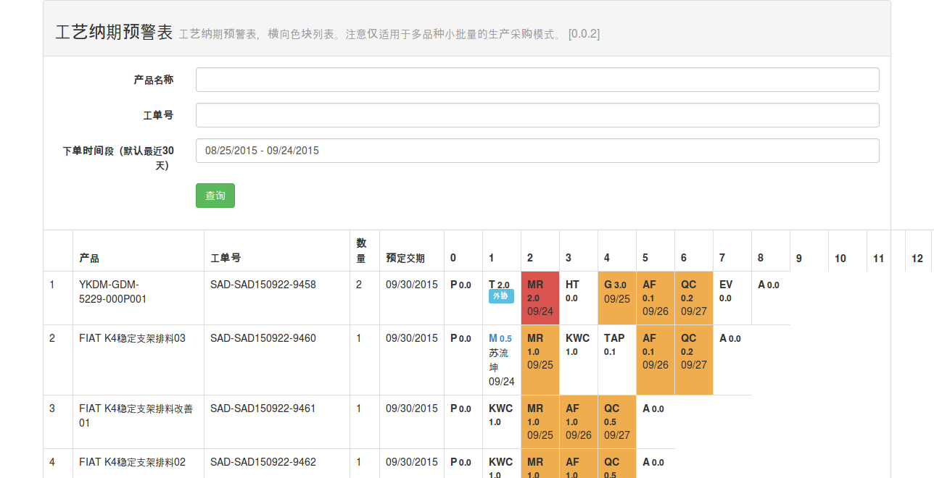Click the blue 外协 badge
Viewport: 934px width, 478px height.
pyautogui.click(x=500, y=296)
